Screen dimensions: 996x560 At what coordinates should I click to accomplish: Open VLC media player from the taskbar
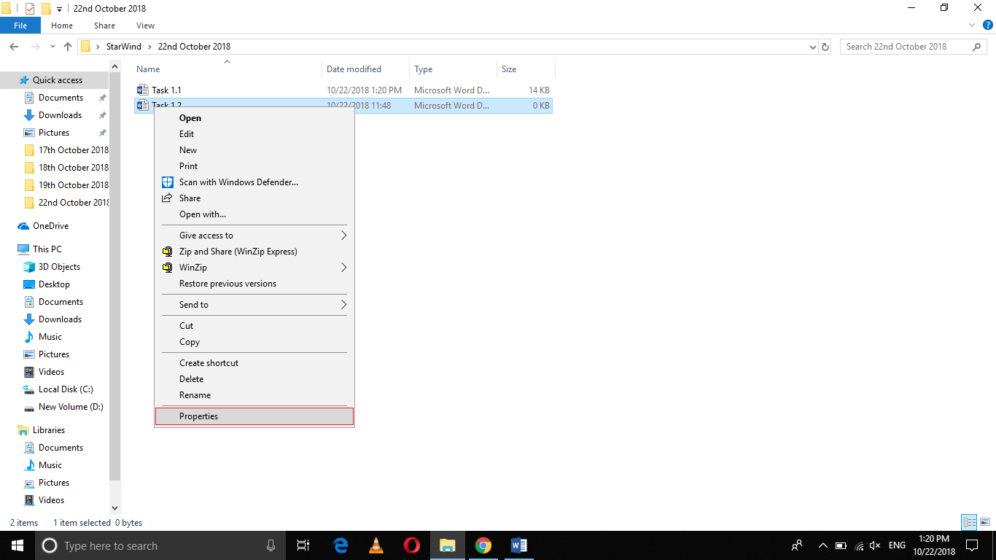pyautogui.click(x=376, y=545)
